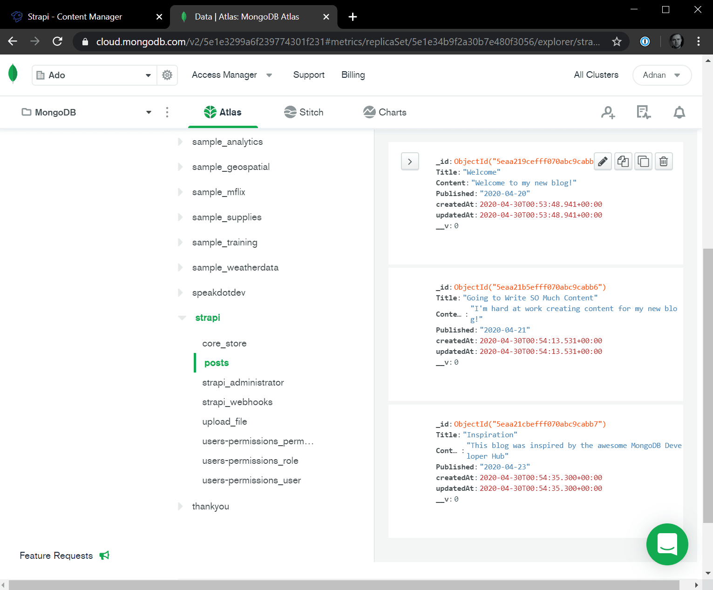Open the project settings gear
This screenshot has width=713, height=590.
point(167,75)
